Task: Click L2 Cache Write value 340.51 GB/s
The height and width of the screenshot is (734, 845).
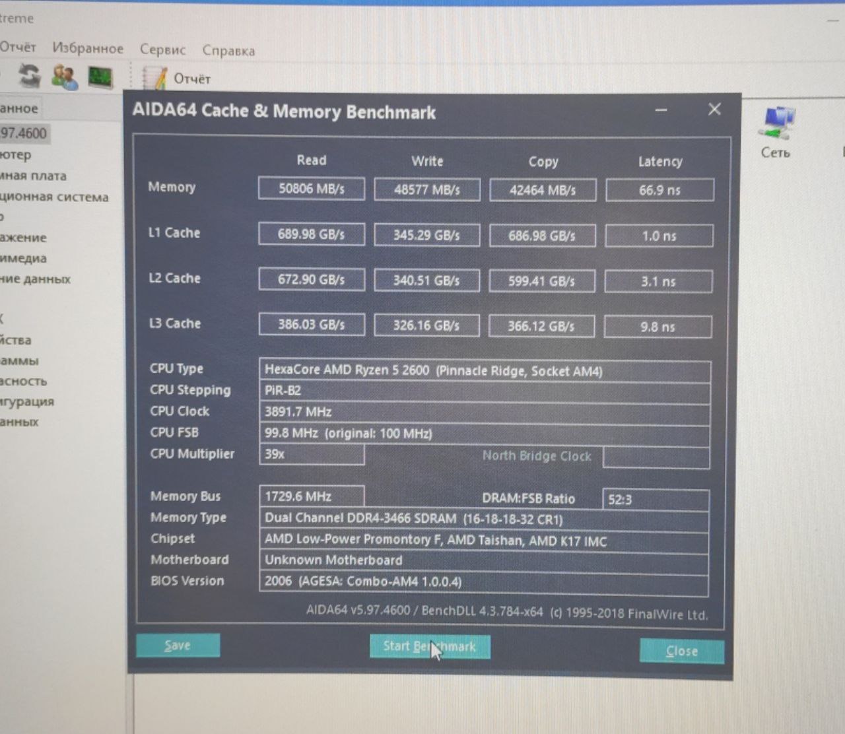Action: pos(427,281)
